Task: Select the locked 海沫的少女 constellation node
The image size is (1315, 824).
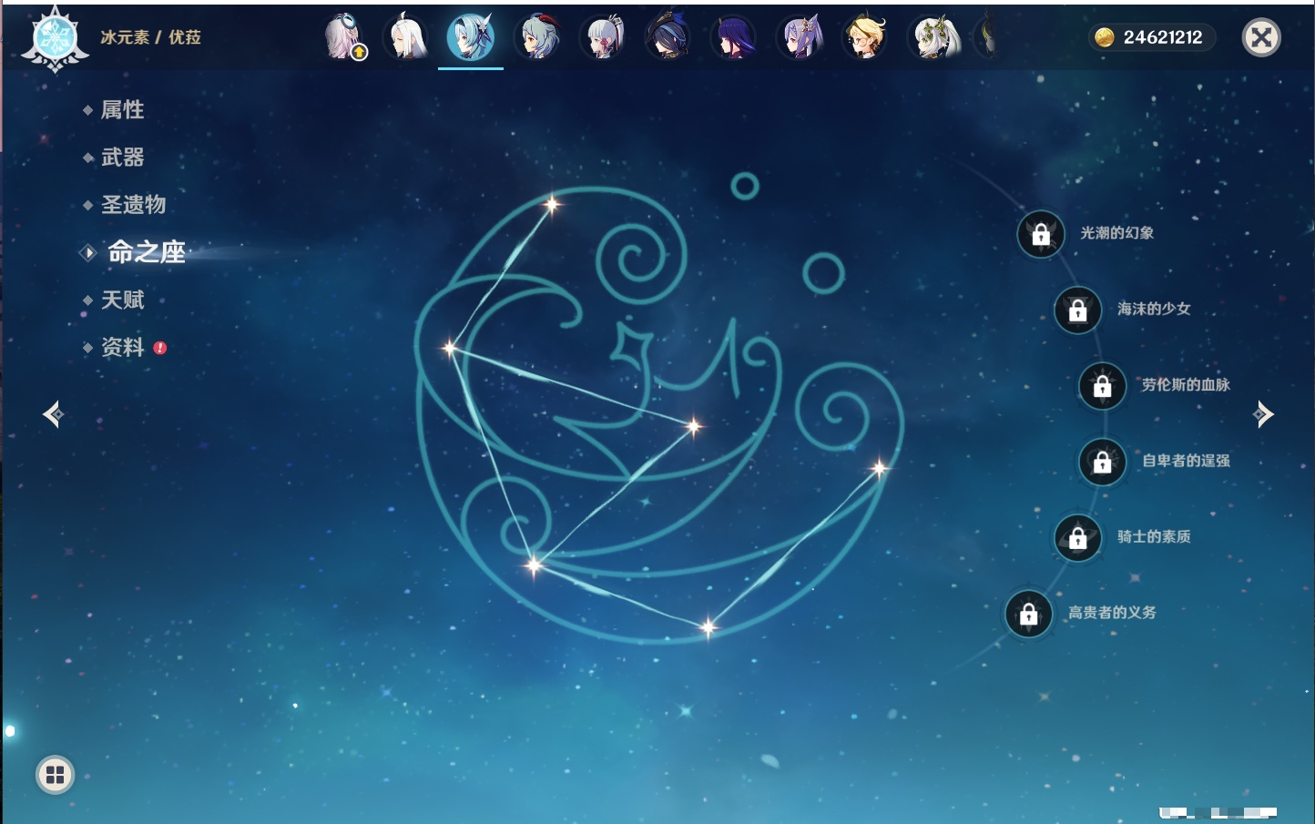Action: [1077, 310]
